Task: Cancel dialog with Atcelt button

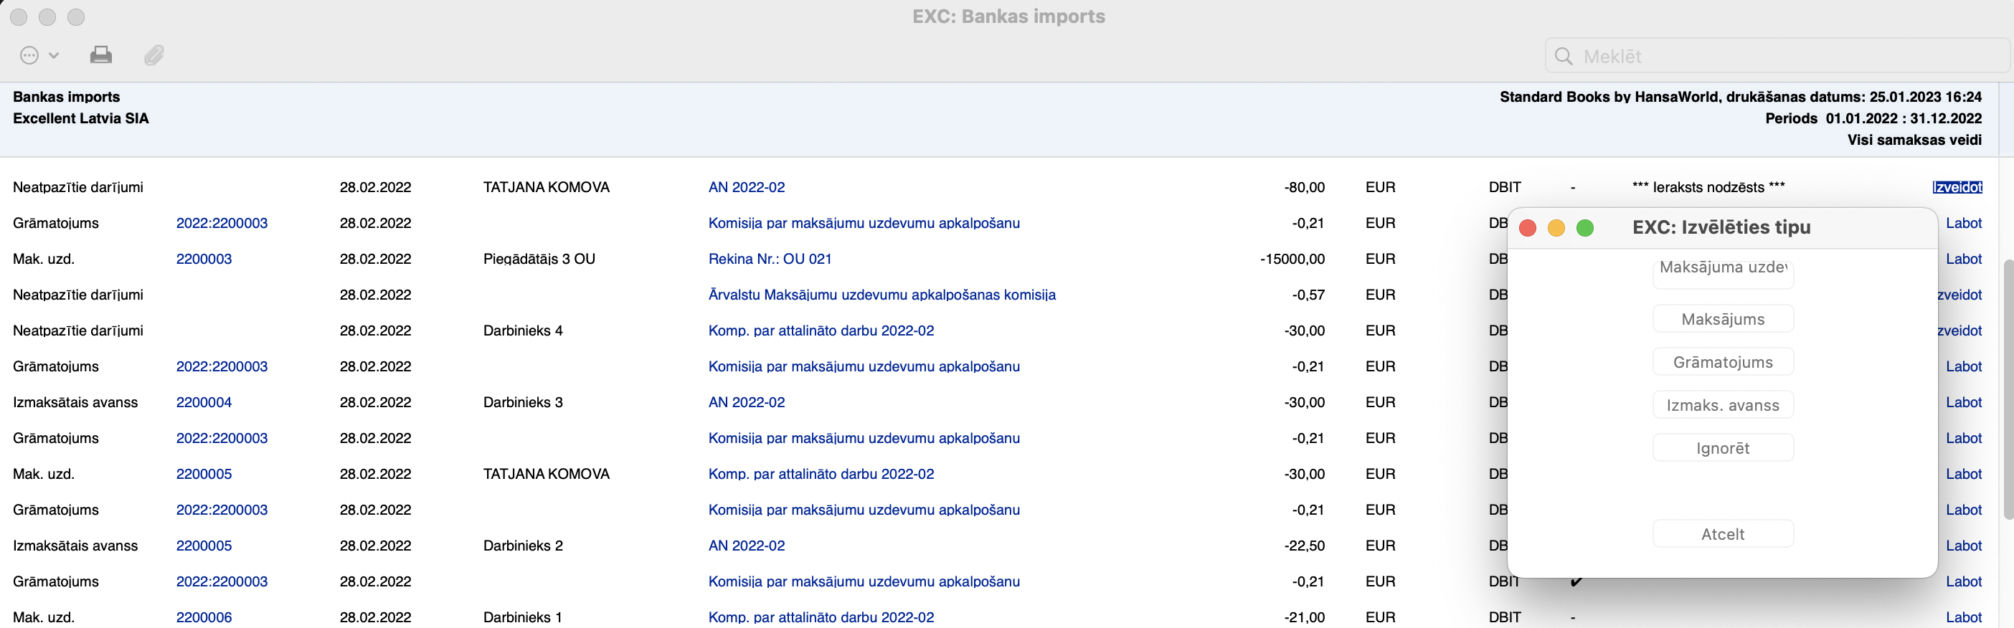Action: (1722, 533)
